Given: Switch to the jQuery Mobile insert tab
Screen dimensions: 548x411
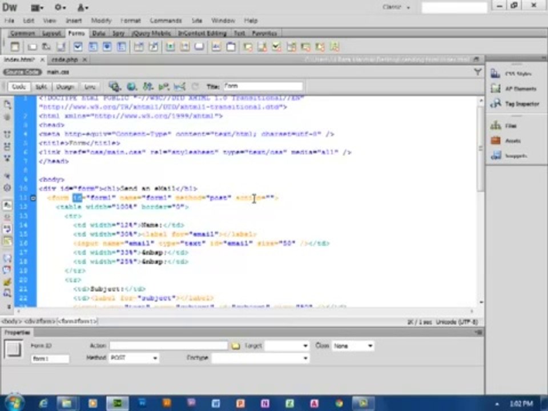Looking at the screenshot, I should (x=151, y=33).
